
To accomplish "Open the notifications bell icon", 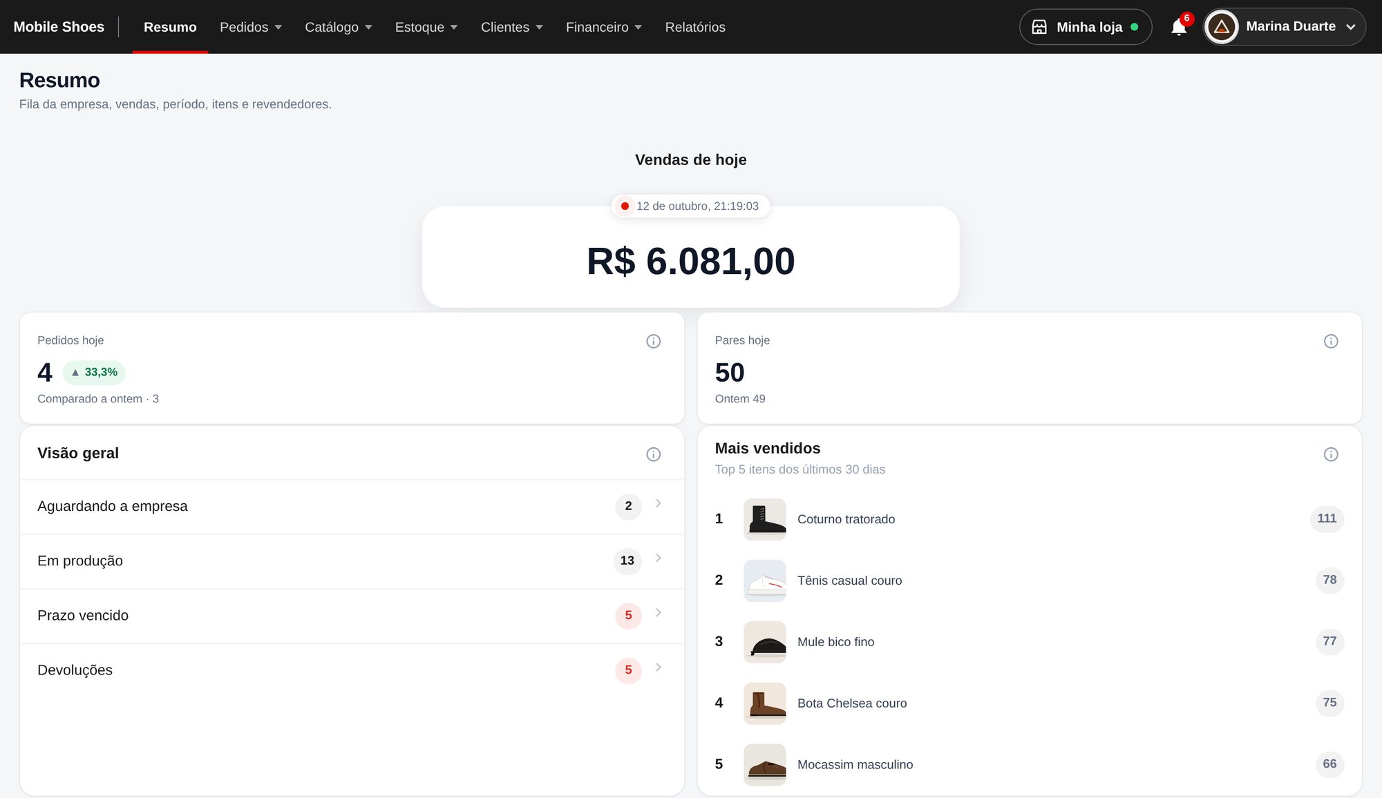I will pyautogui.click(x=1179, y=28).
